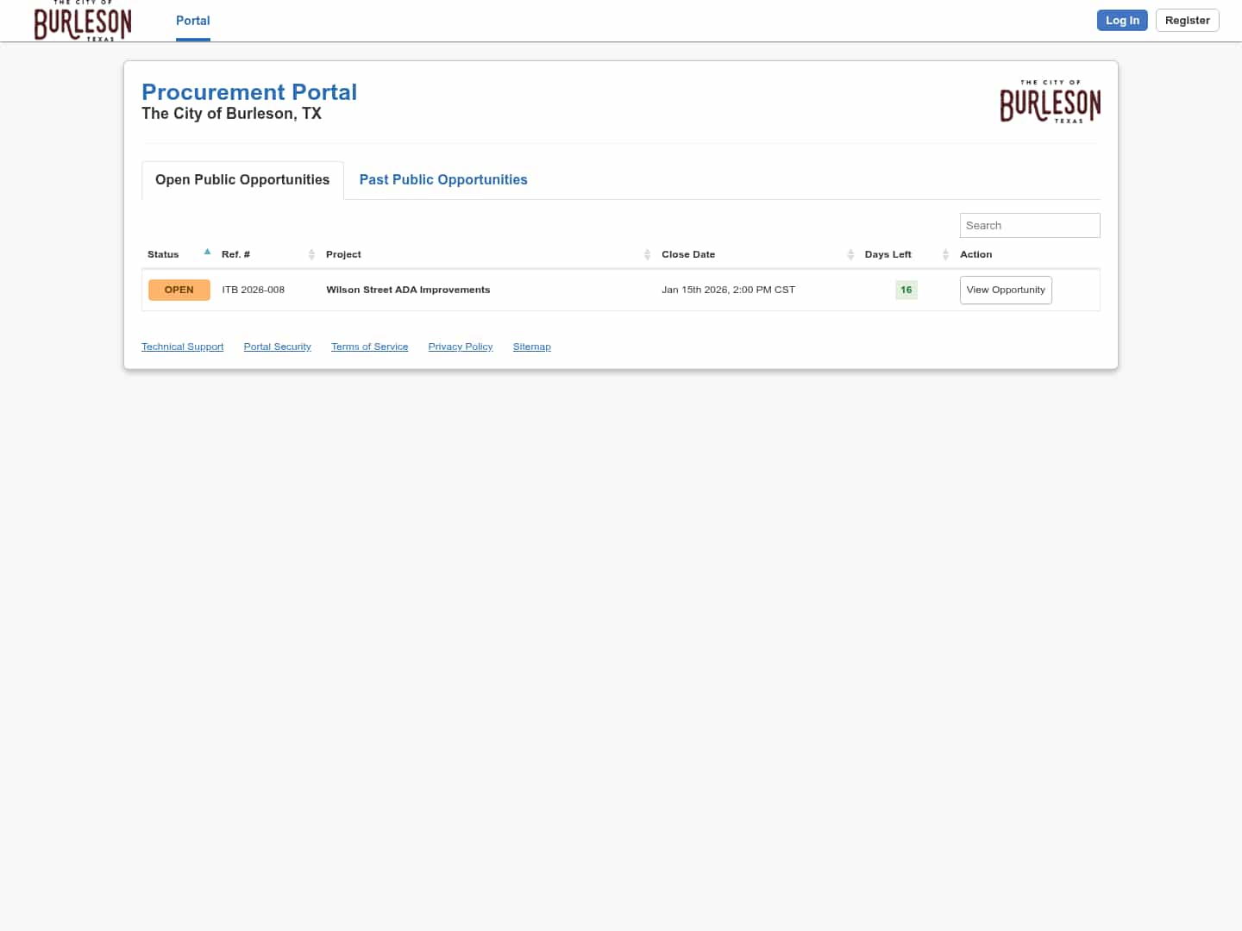This screenshot has width=1242, height=931.
Task: Open the Technical Support link
Action: 182,347
